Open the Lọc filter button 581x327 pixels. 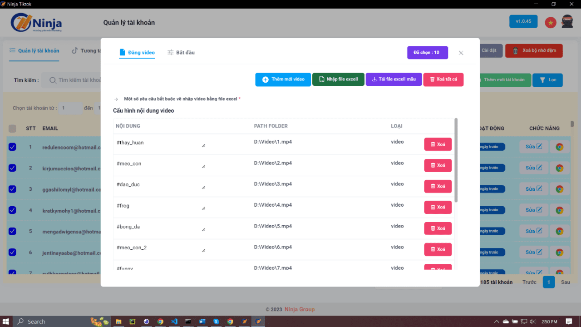(x=547, y=80)
